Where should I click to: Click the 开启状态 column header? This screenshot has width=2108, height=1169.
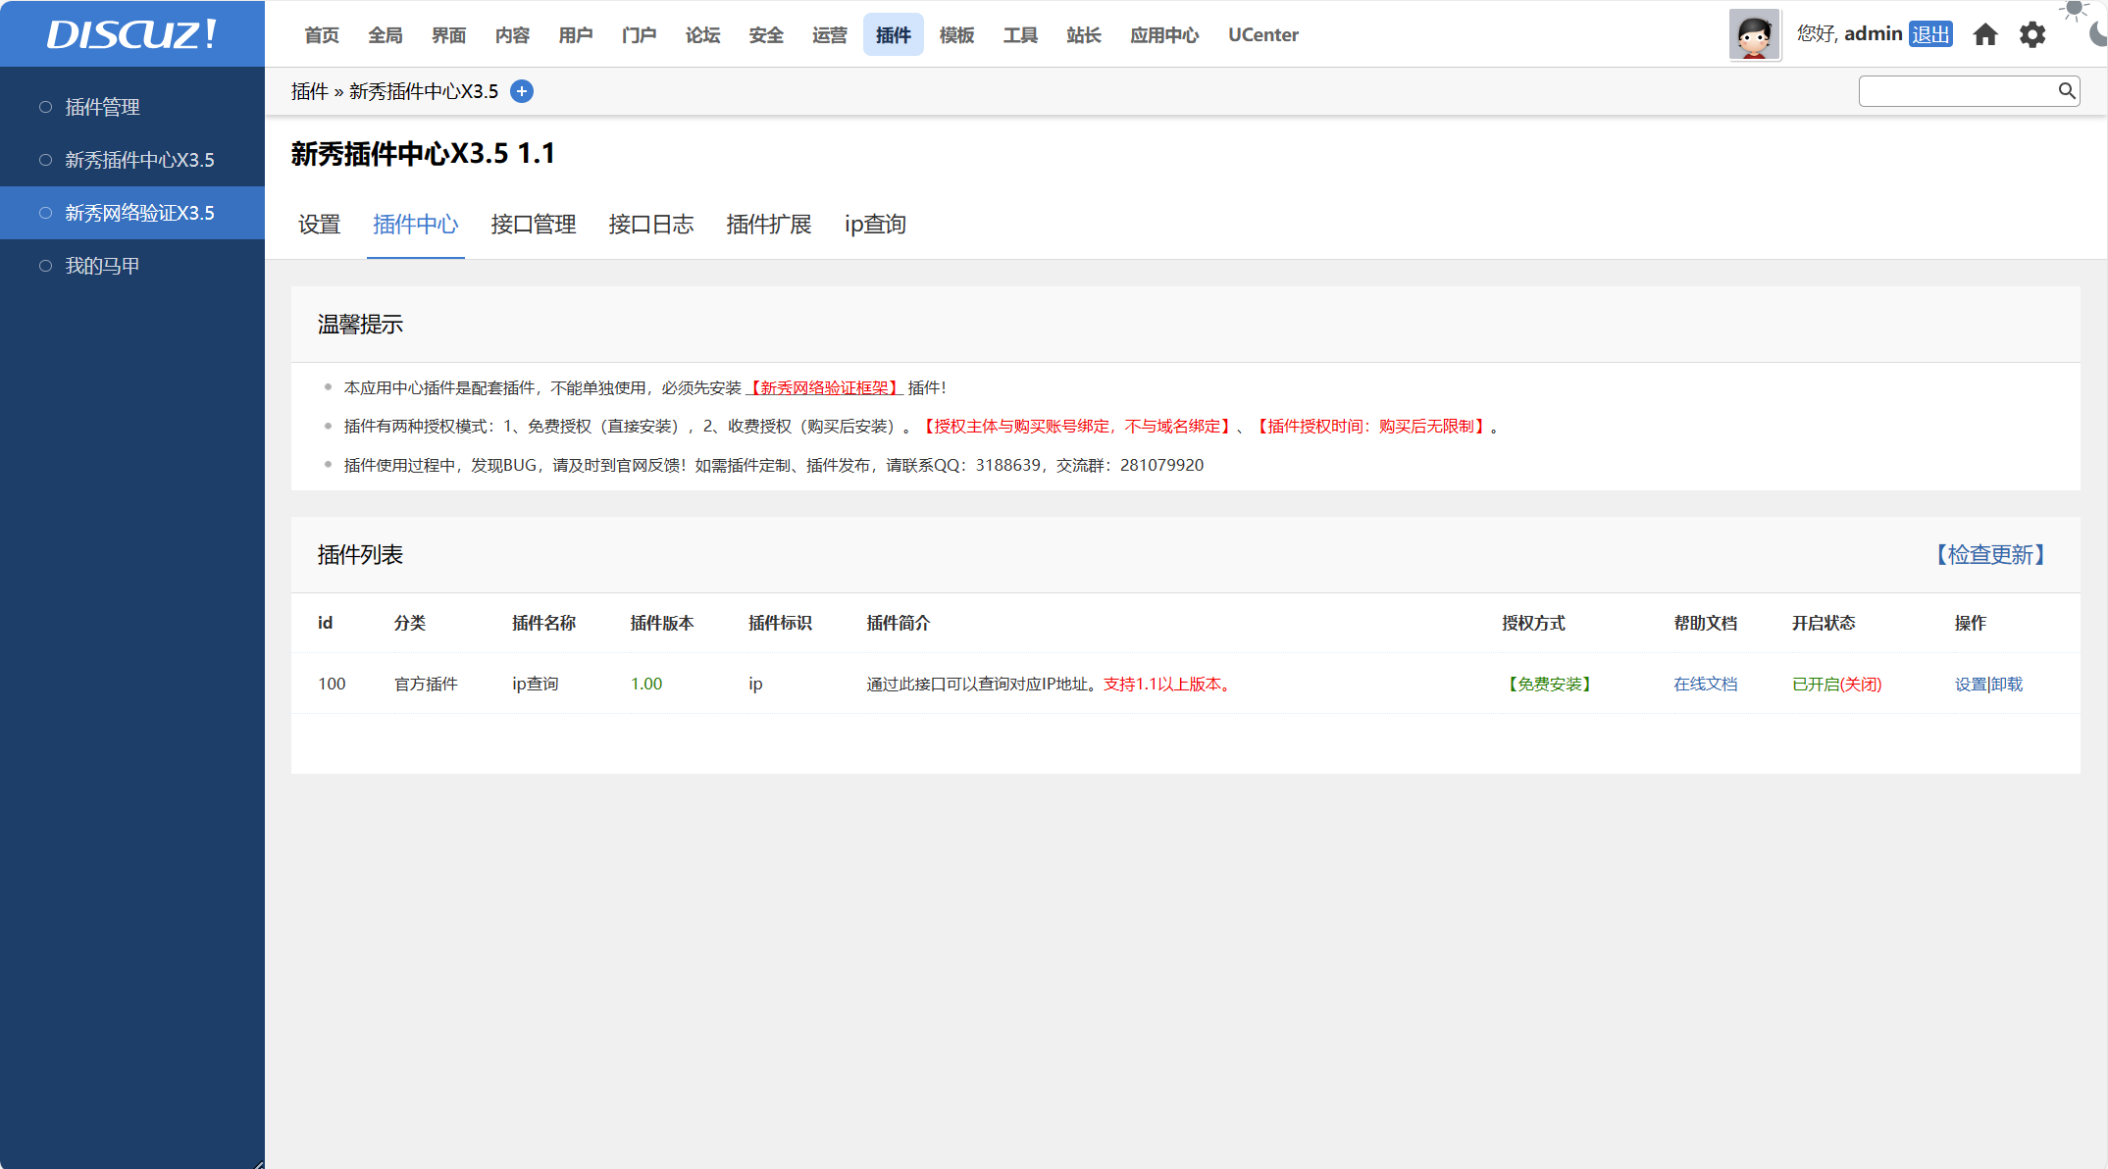[x=1825, y=624]
